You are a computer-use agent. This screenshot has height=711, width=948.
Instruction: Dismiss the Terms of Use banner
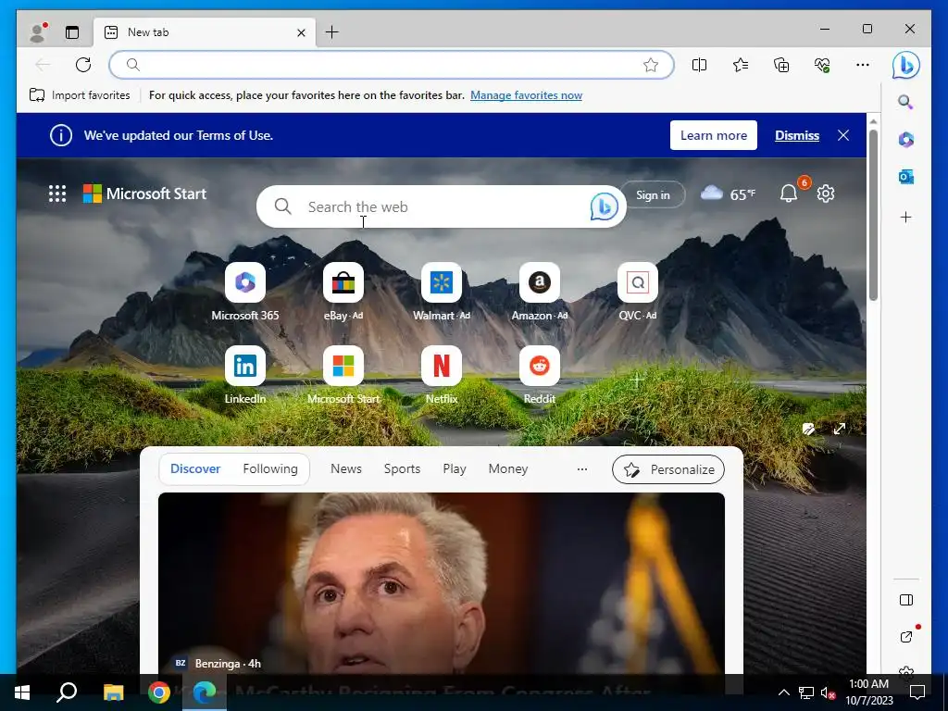point(797,135)
